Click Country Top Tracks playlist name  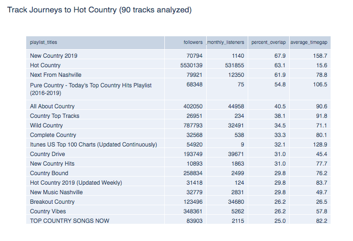(55, 115)
